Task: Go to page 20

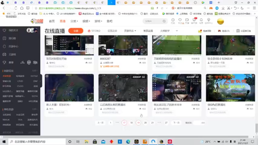Action: (145, 123)
